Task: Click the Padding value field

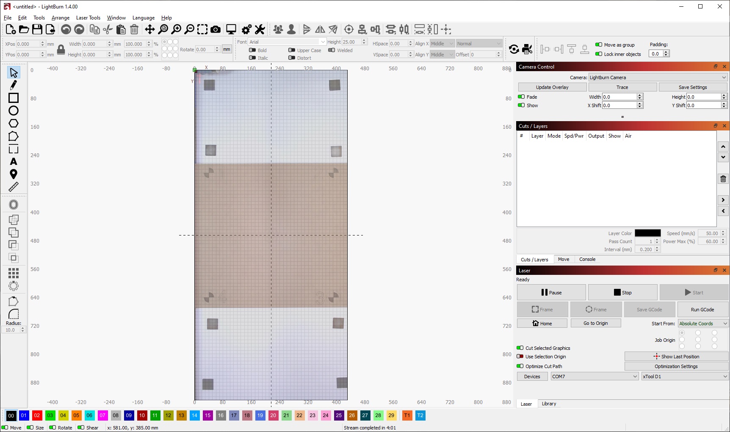Action: pyautogui.click(x=659, y=54)
